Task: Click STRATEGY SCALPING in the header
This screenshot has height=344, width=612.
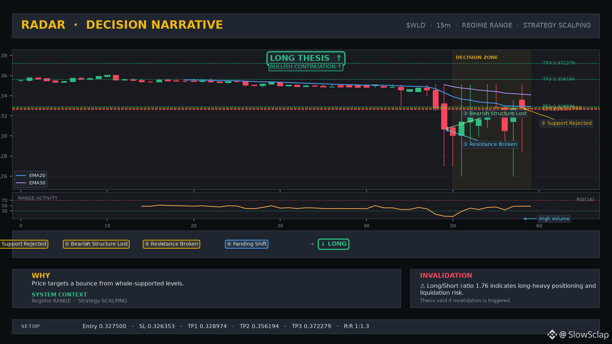Action: (557, 25)
